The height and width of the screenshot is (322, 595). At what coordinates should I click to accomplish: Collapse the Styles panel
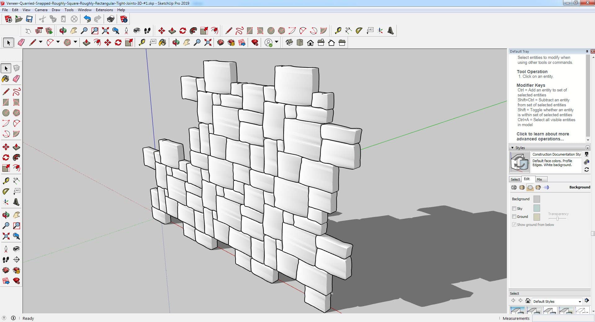point(512,148)
